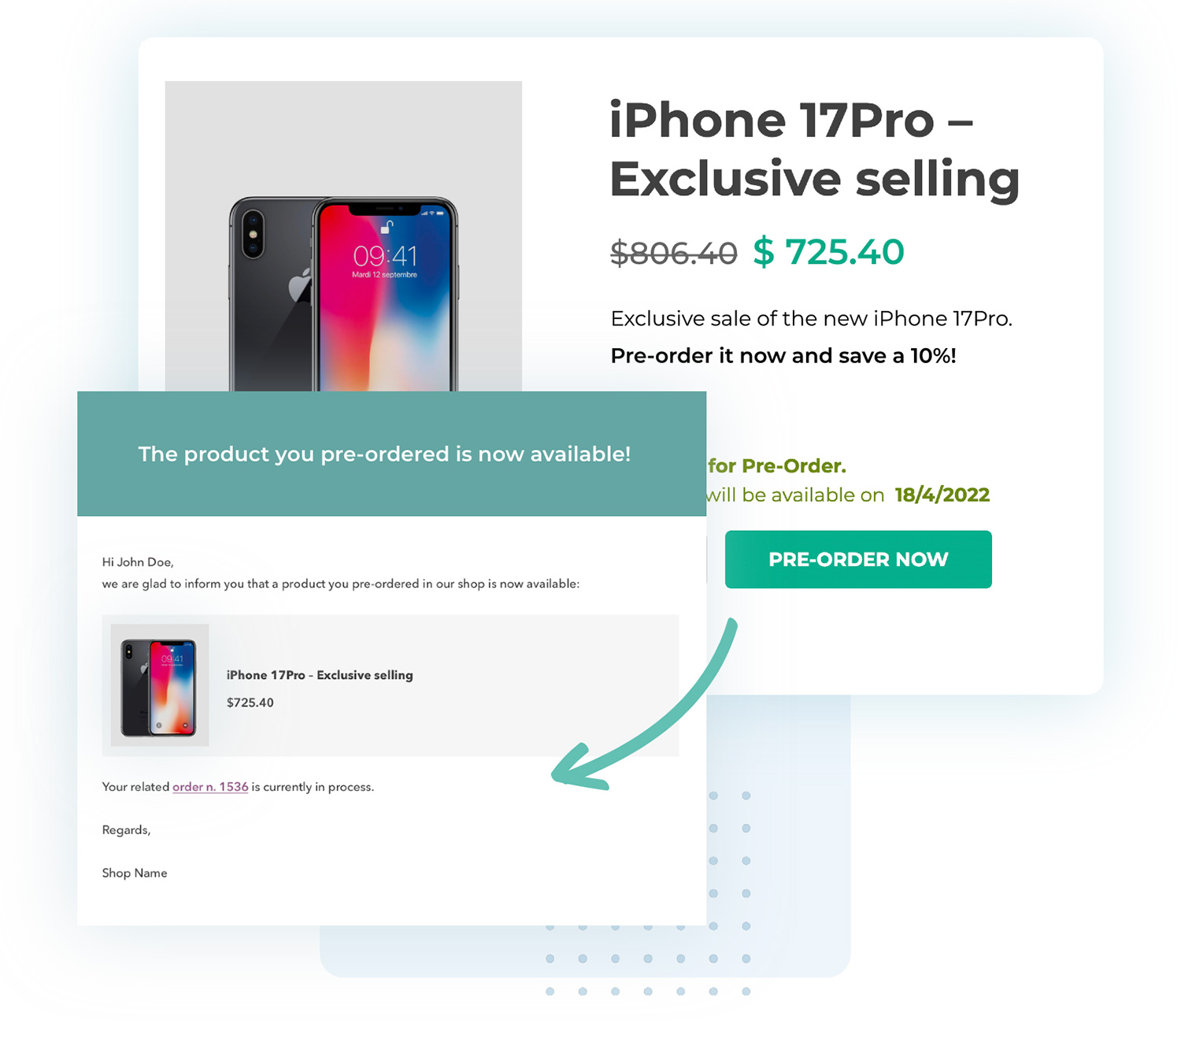Click the large iPhone product image

tap(343, 236)
